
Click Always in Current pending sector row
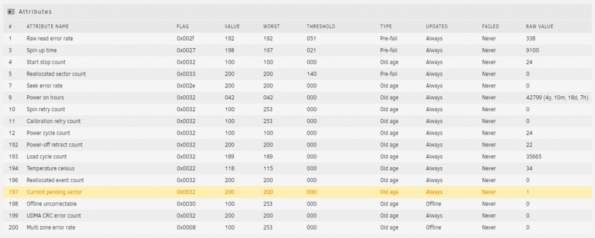point(434,192)
